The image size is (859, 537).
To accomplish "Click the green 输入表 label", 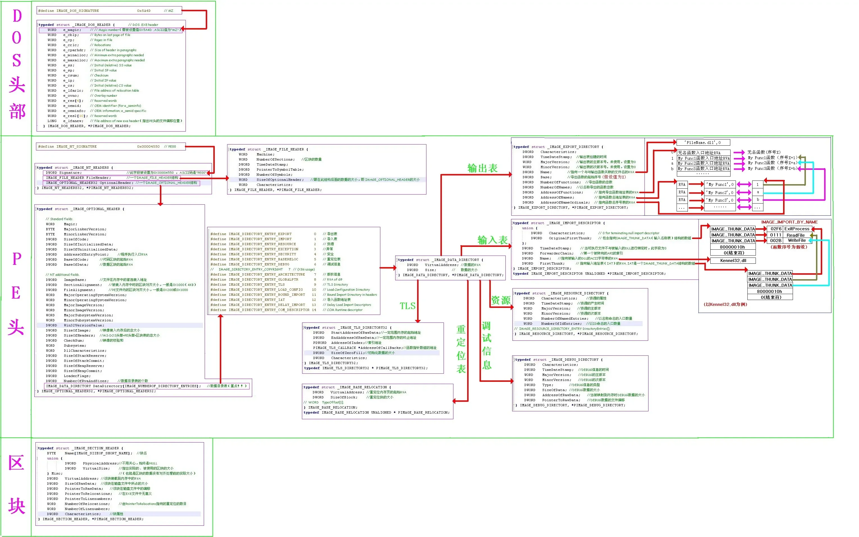I will click(x=492, y=240).
